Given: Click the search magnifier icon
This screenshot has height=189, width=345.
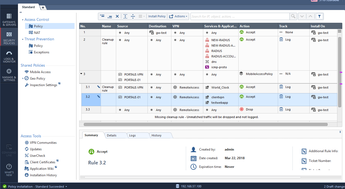Looking at the screenshot, I should 293,16.
